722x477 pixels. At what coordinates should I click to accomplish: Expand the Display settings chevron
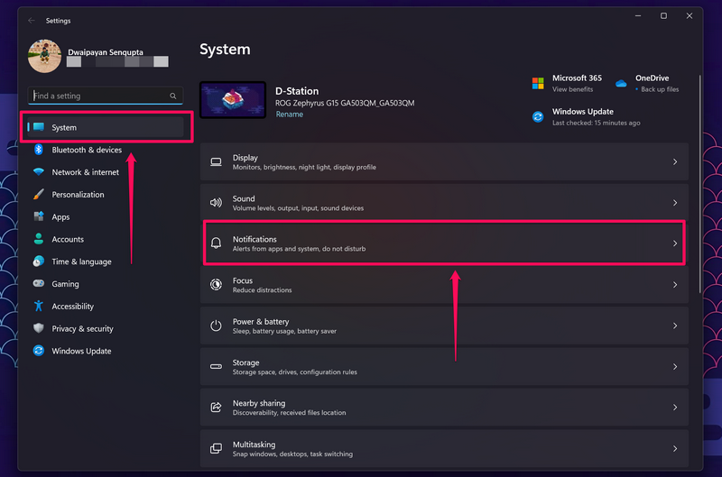coord(674,162)
